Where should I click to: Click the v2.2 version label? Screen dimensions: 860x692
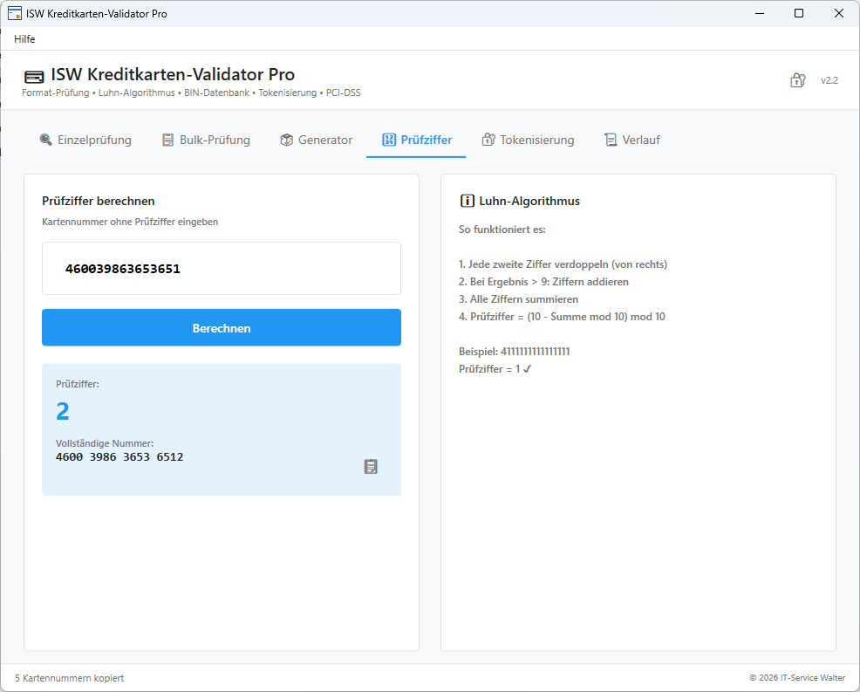829,80
